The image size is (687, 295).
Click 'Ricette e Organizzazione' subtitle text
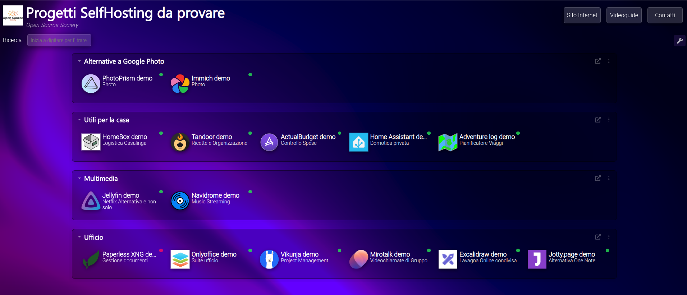pyautogui.click(x=219, y=143)
